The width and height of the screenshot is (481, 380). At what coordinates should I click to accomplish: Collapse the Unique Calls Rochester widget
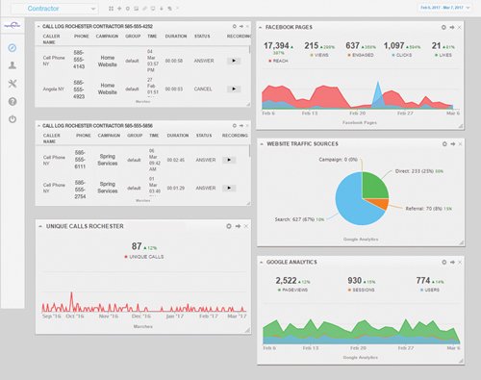[40, 226]
